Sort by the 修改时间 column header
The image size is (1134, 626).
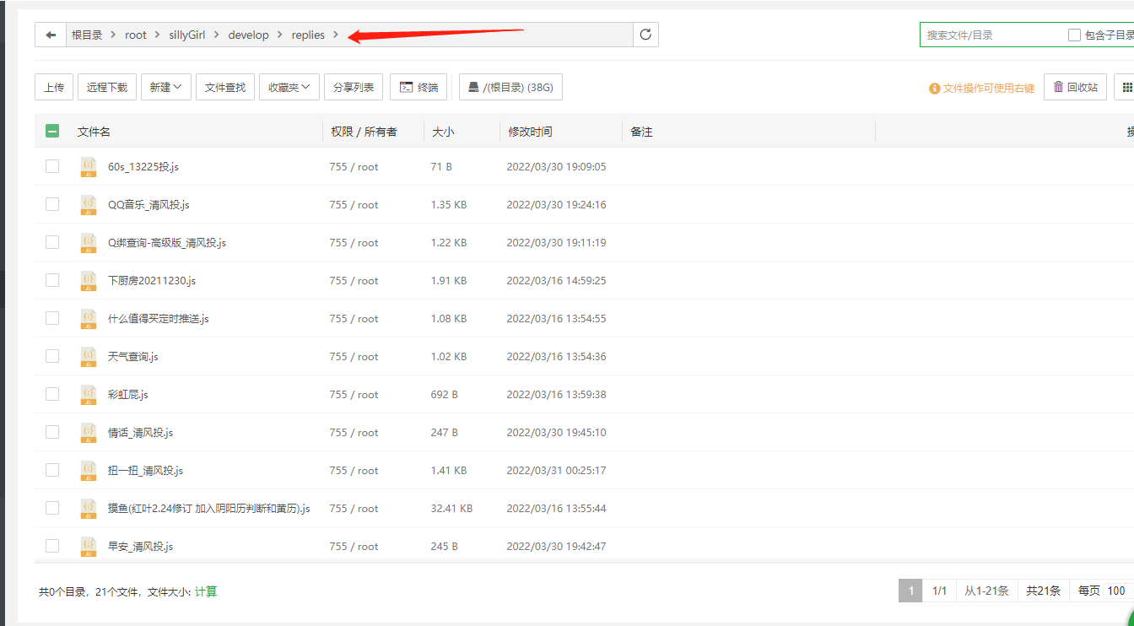(x=530, y=132)
